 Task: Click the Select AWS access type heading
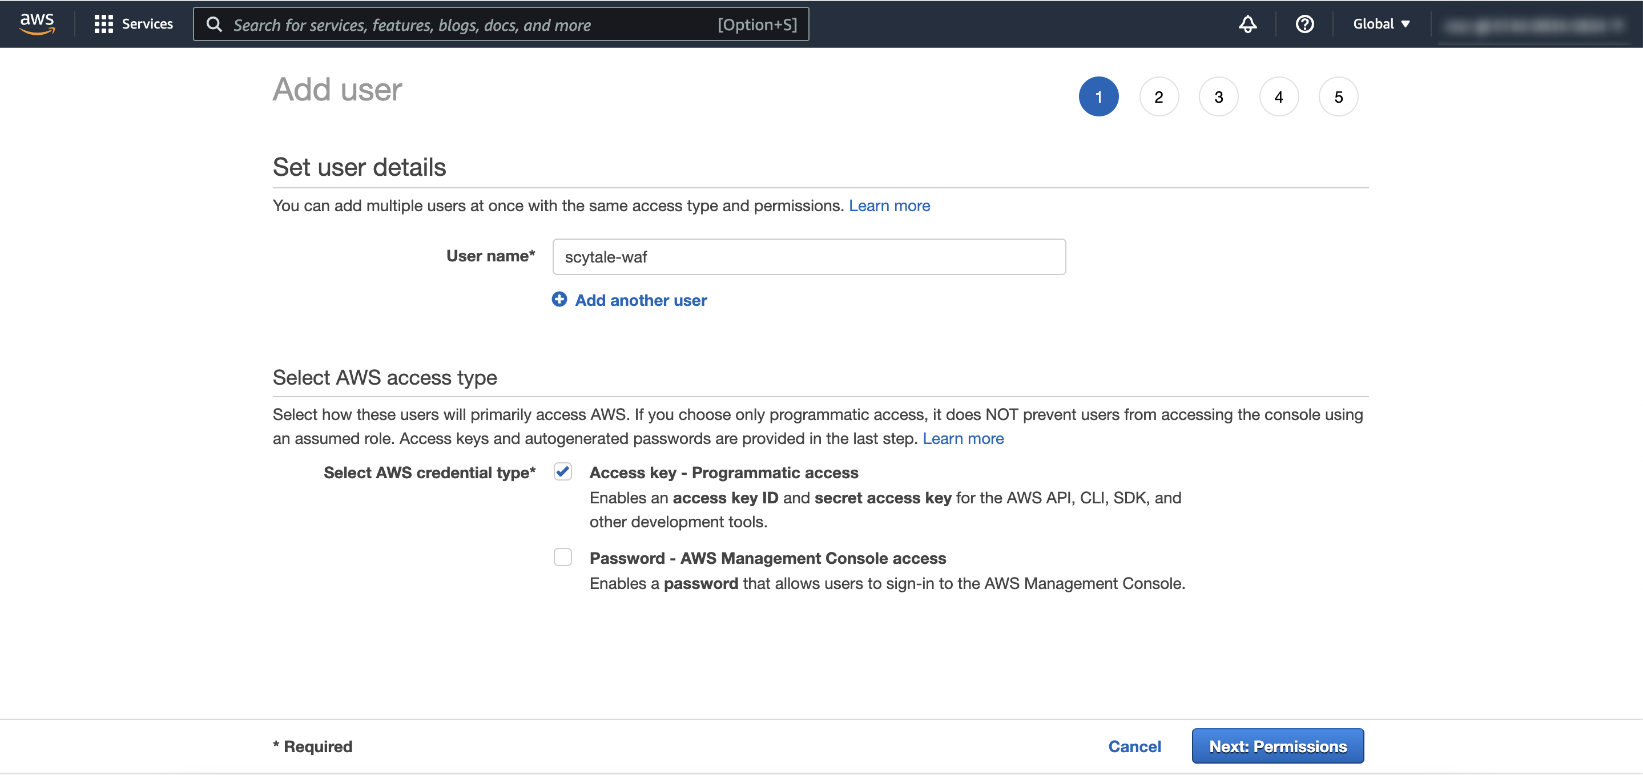coord(385,377)
